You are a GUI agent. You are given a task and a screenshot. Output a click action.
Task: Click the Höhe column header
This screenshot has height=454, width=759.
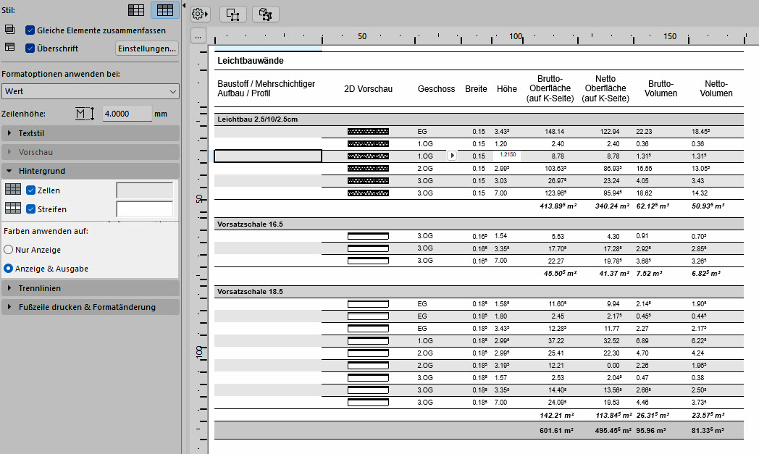coord(506,89)
